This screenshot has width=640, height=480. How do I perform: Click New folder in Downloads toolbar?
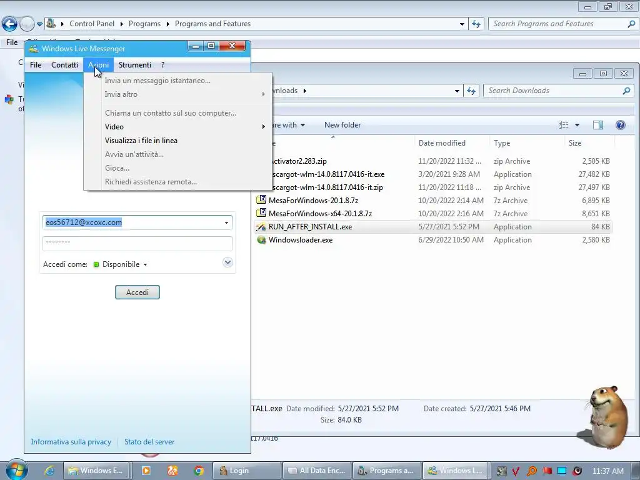point(342,125)
